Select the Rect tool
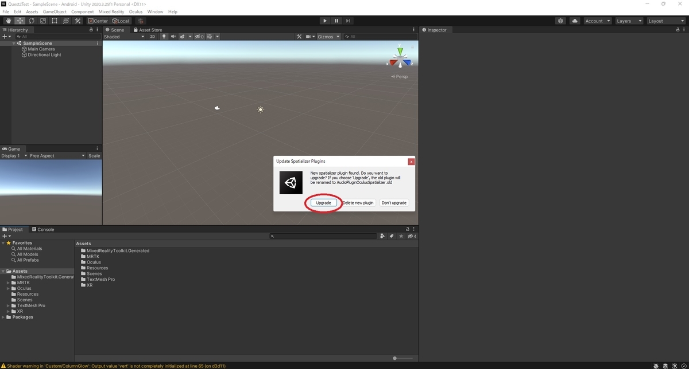Screen dimensions: 689x369 pyautogui.click(x=55, y=21)
